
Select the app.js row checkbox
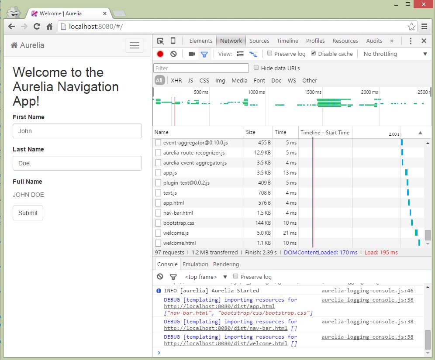tap(158, 173)
